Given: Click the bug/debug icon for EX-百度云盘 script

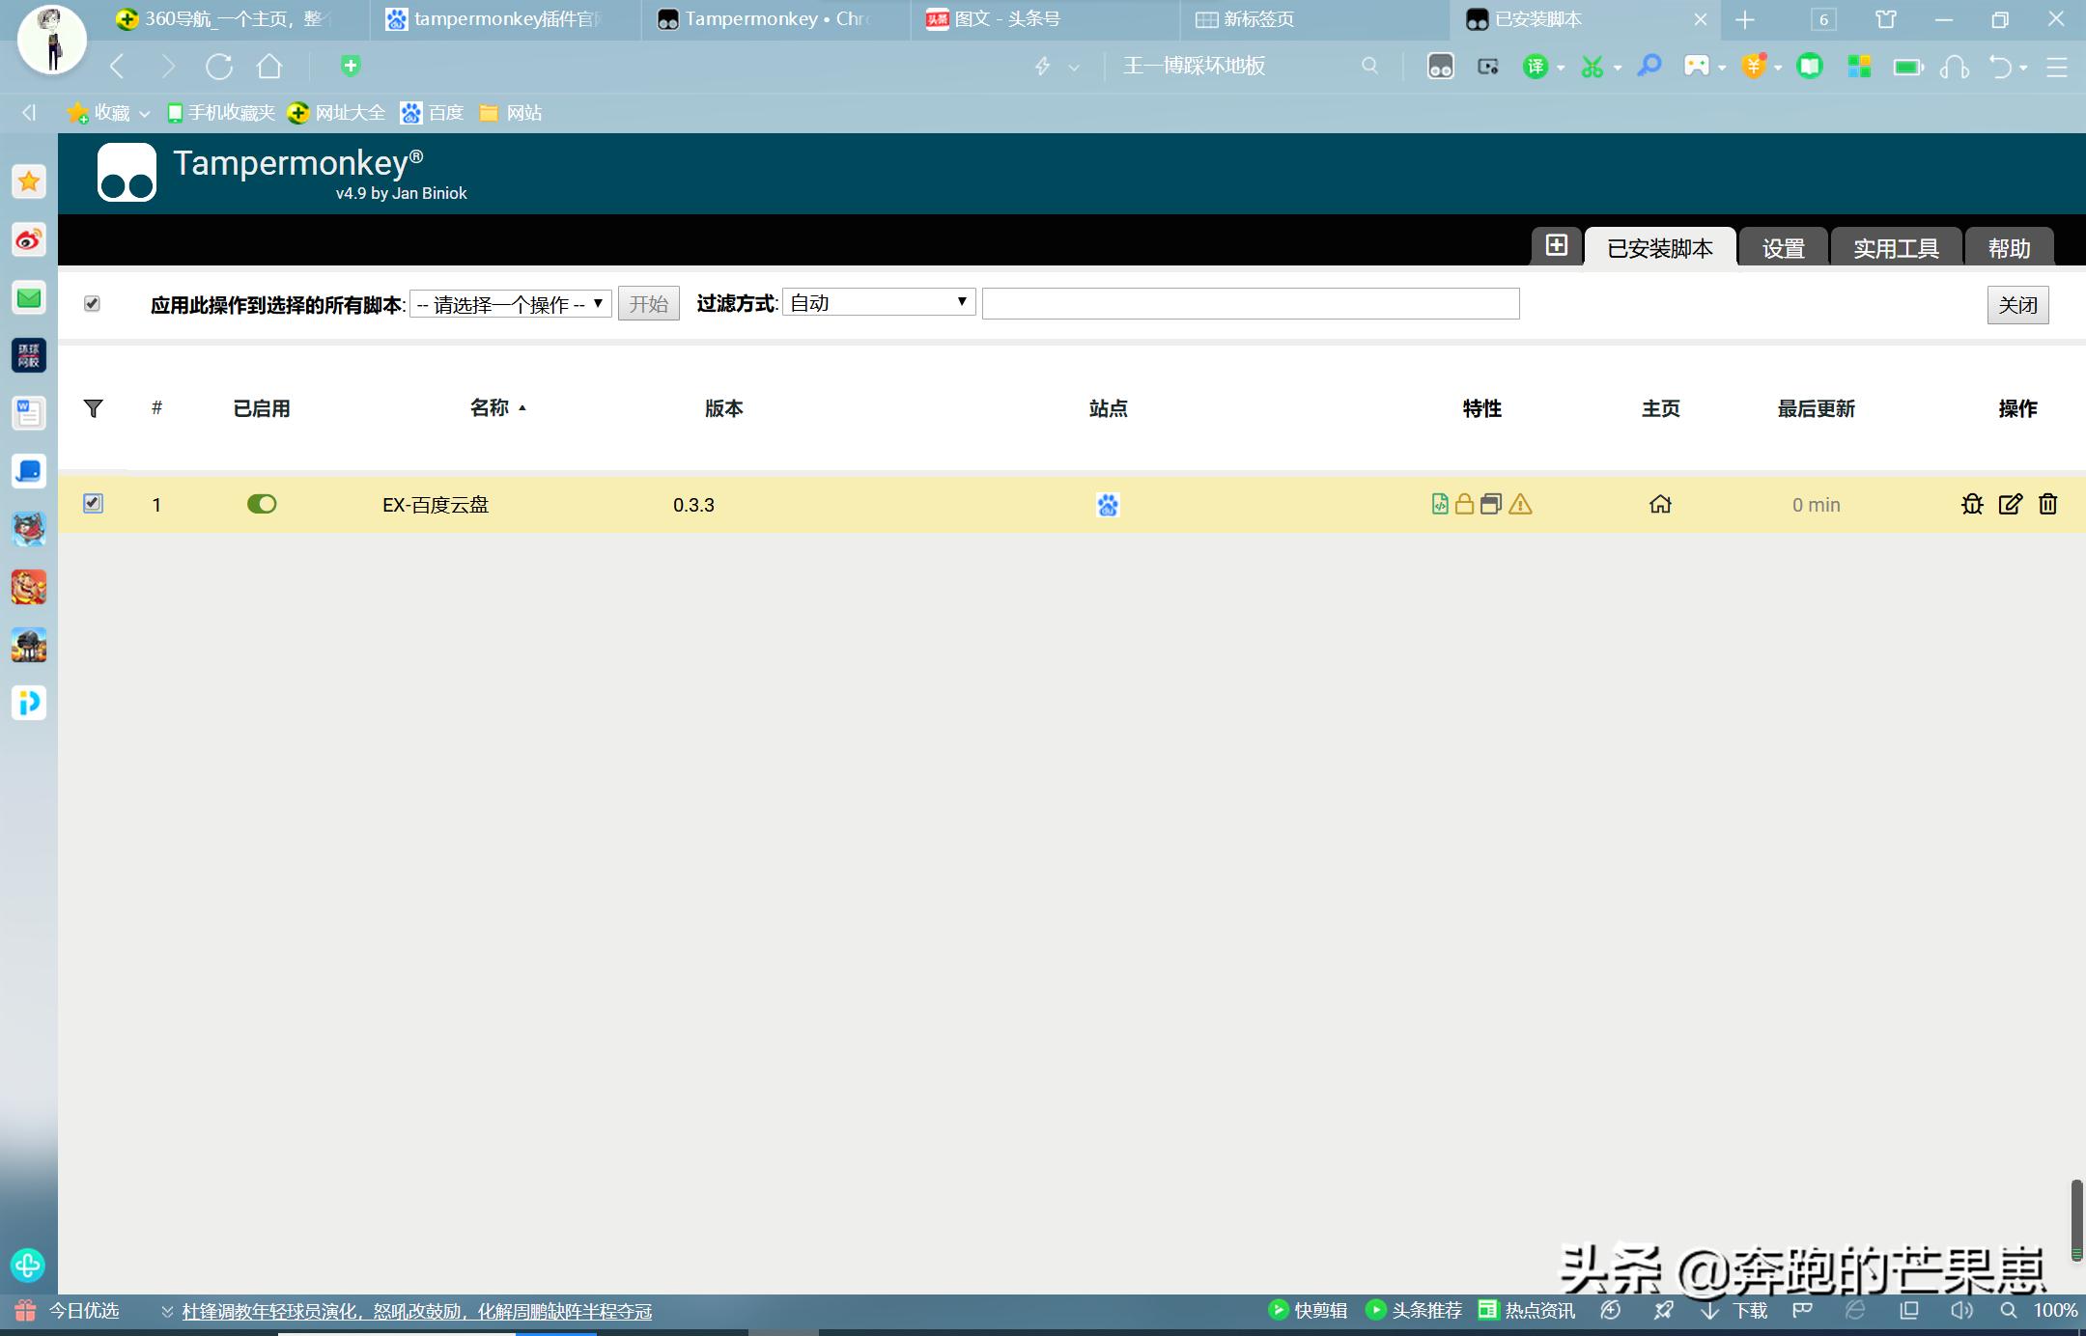Looking at the screenshot, I should [x=1972, y=504].
